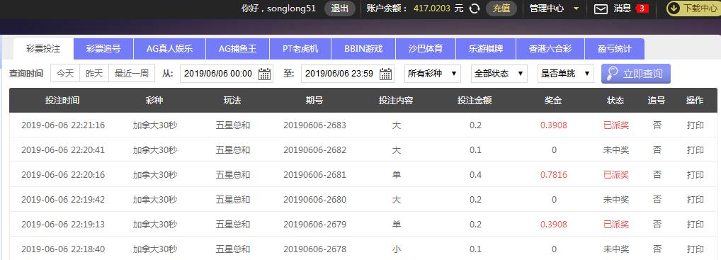
Task: Open the 乐游棋牌 tab
Action: [486, 49]
